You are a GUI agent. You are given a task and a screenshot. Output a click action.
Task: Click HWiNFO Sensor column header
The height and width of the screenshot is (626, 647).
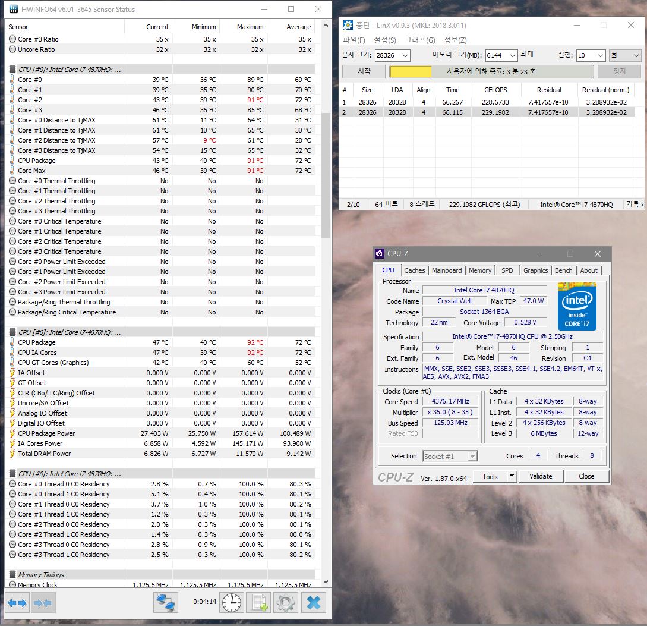tap(66, 26)
